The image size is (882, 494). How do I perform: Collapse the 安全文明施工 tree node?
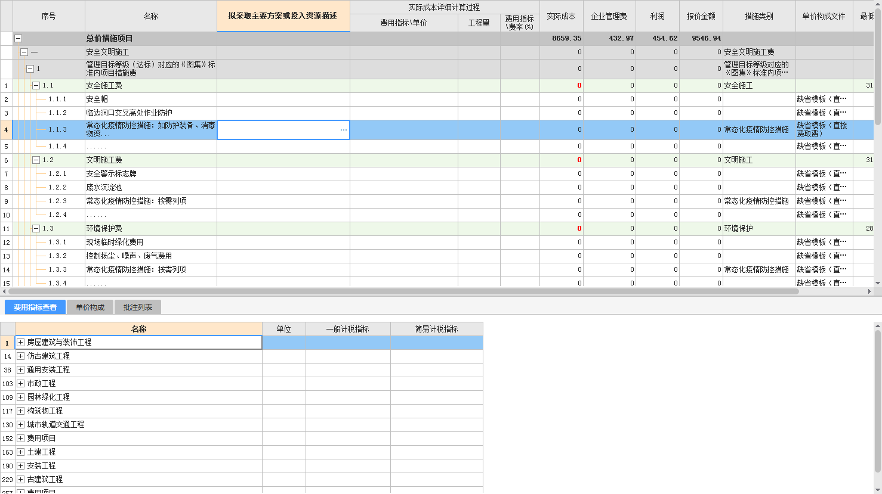(24, 52)
